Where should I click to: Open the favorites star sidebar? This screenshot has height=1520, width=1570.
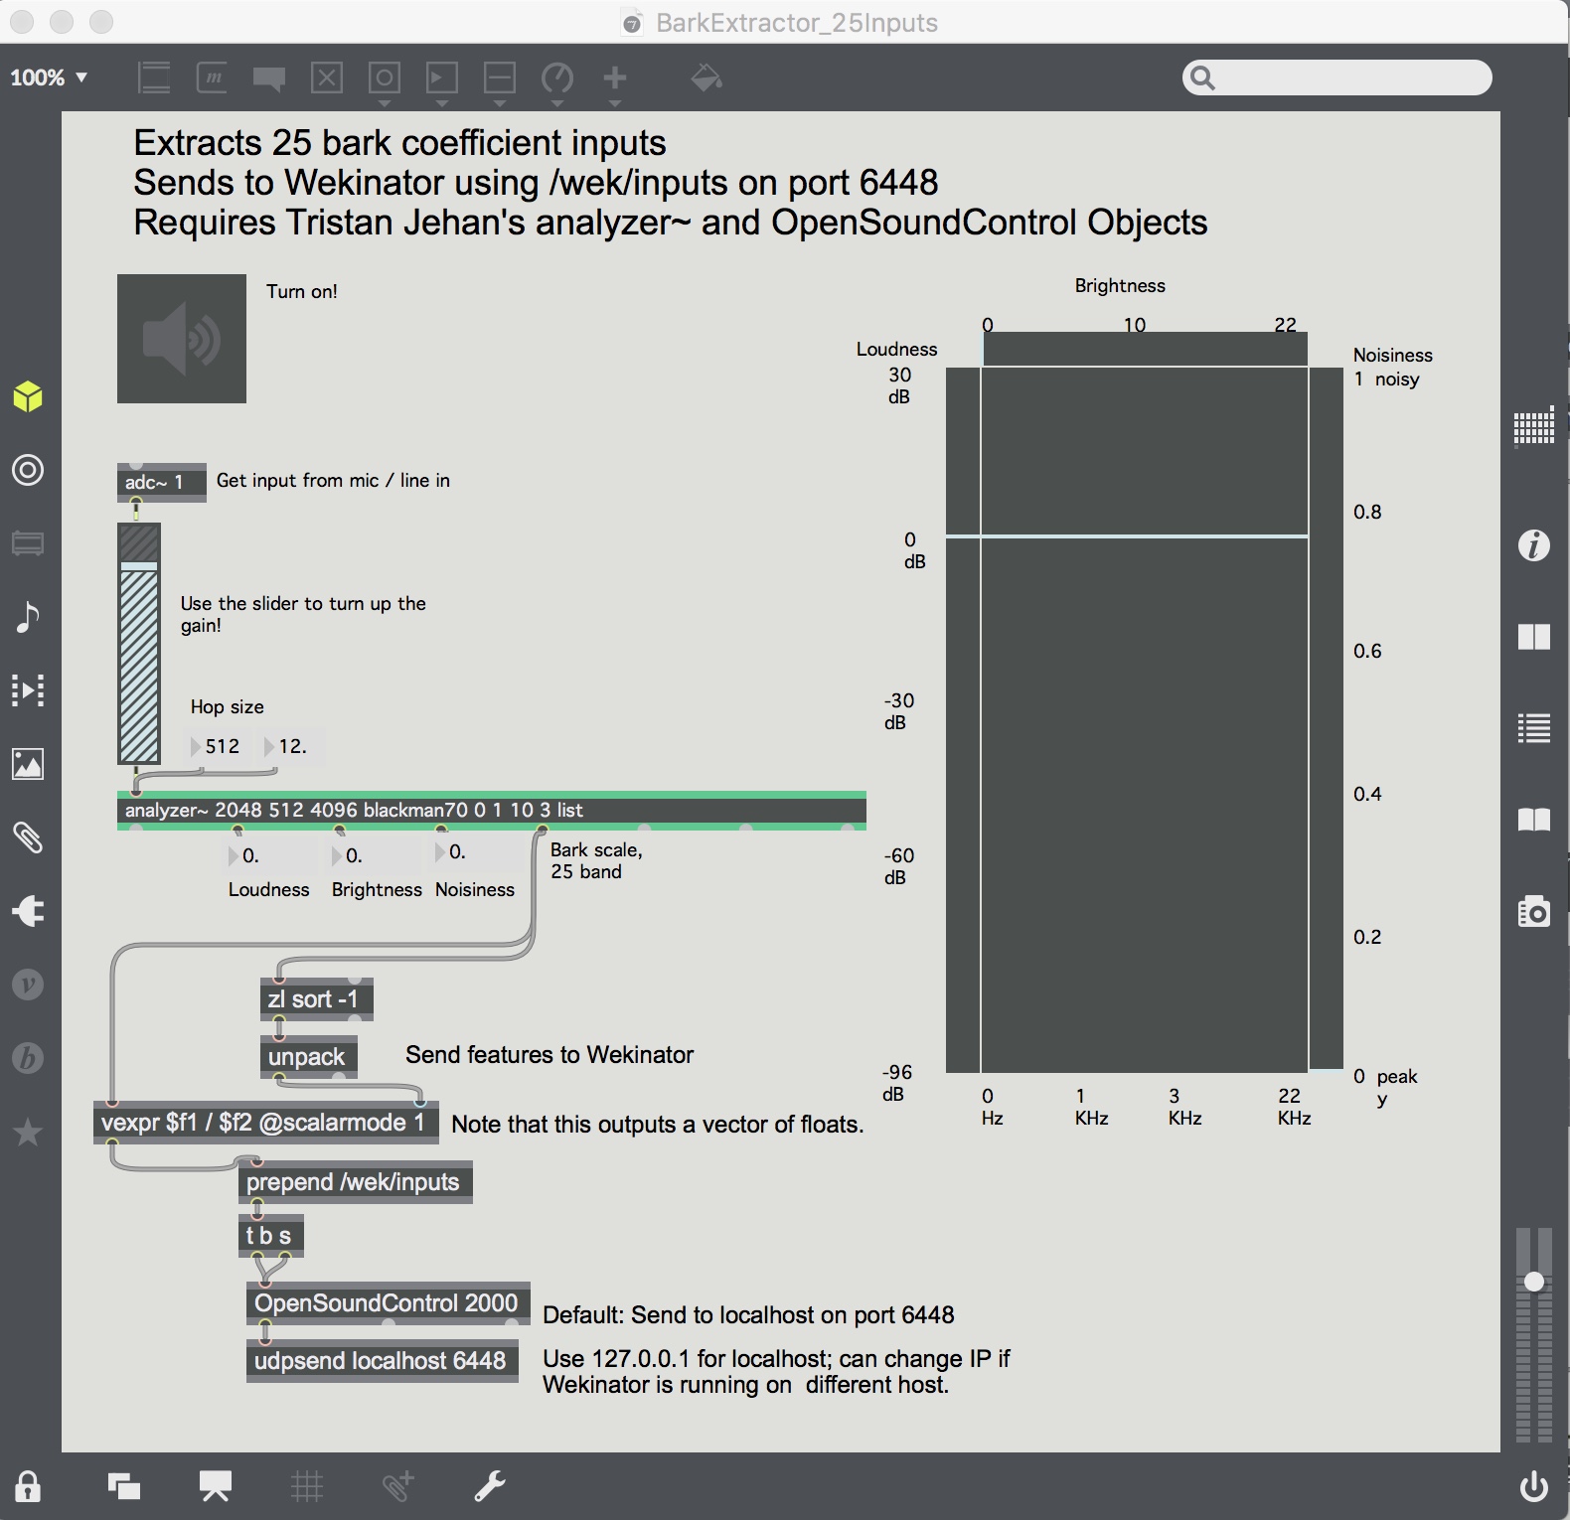point(28,1132)
